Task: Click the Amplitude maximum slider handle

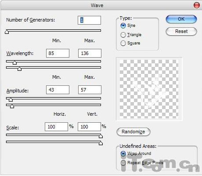Action: tap(12, 106)
